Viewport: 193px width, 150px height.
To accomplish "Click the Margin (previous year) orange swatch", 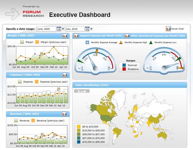I will point(37,42).
